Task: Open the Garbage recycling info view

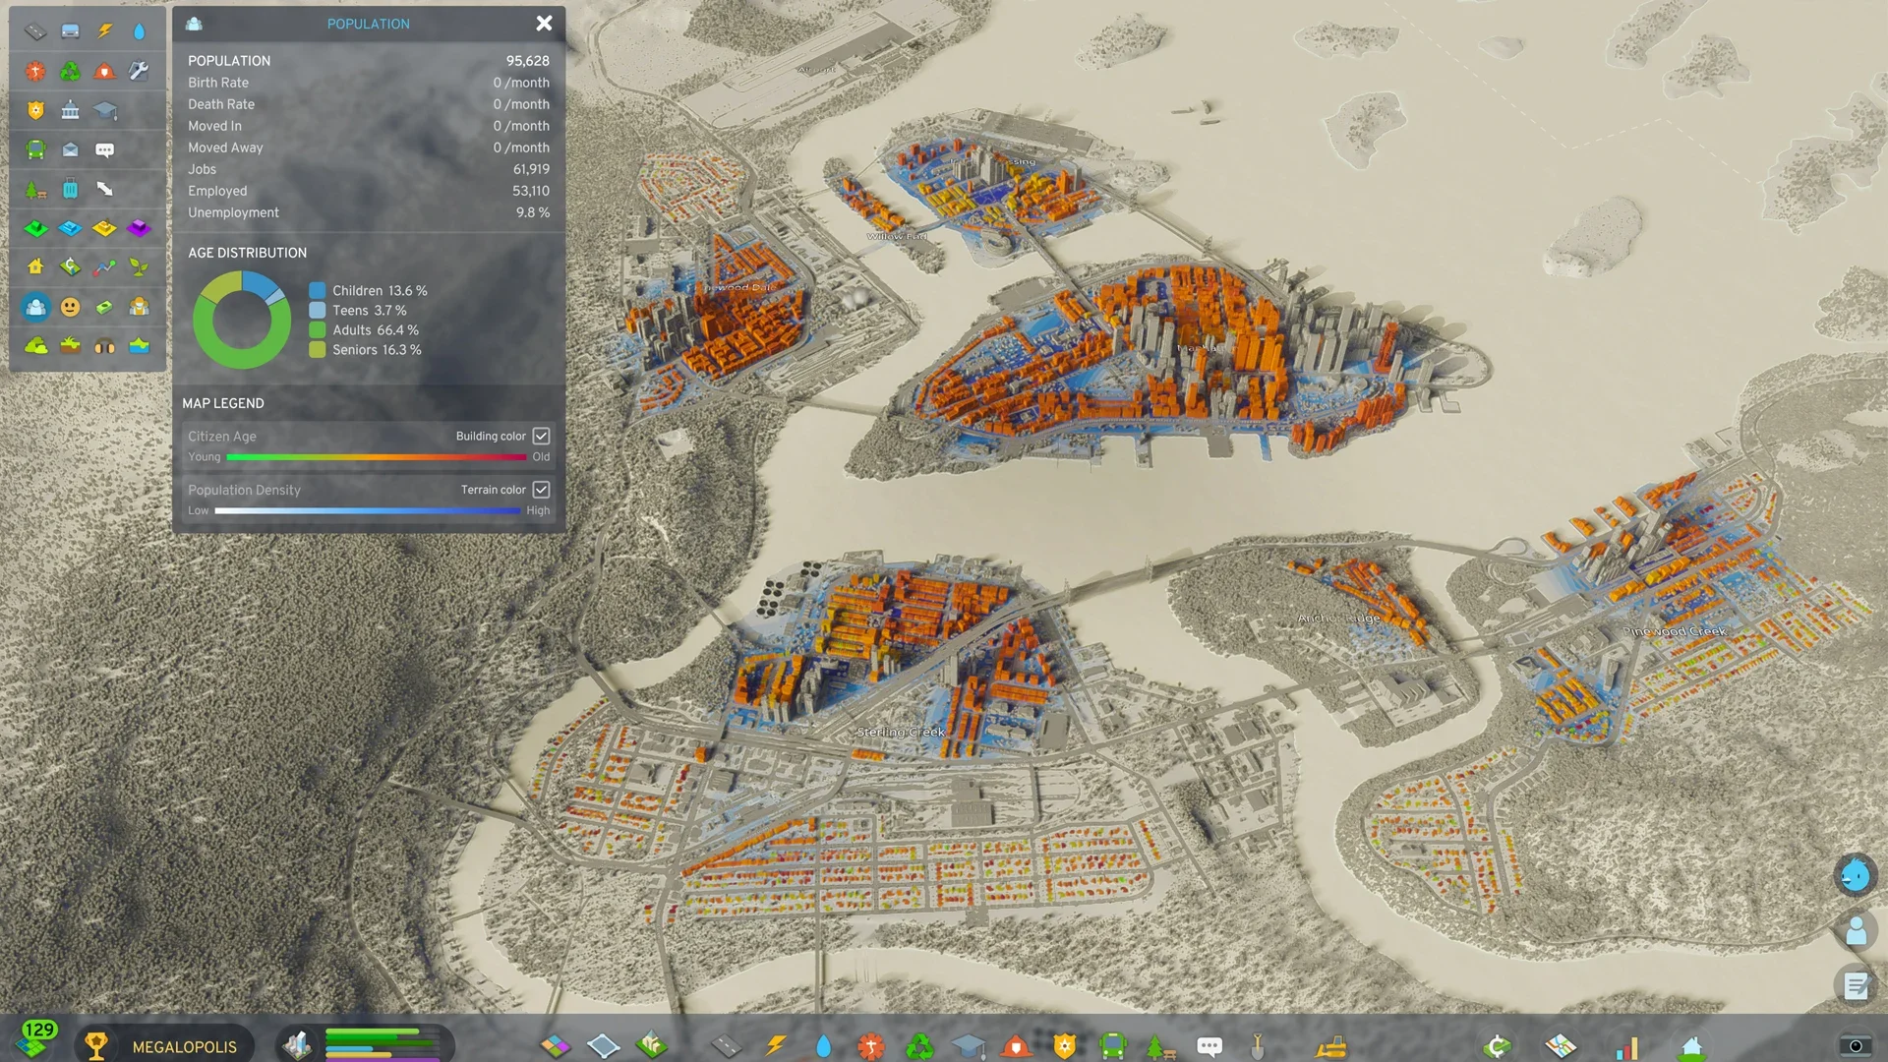Action: [x=70, y=70]
